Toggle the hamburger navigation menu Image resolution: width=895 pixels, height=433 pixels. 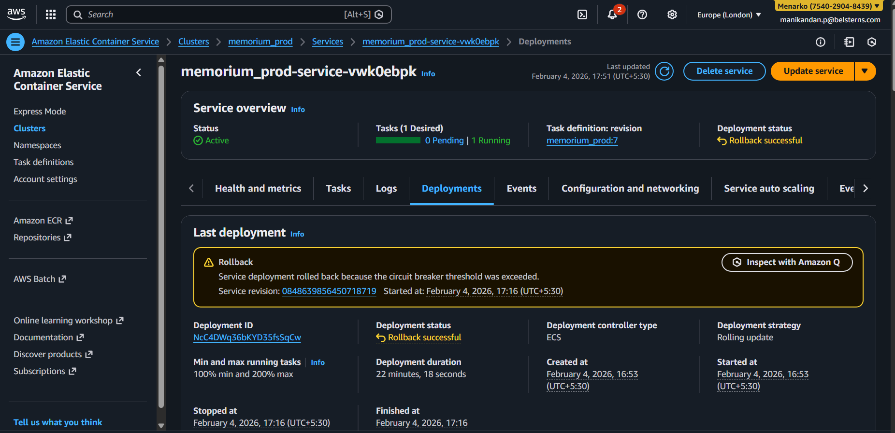[15, 42]
